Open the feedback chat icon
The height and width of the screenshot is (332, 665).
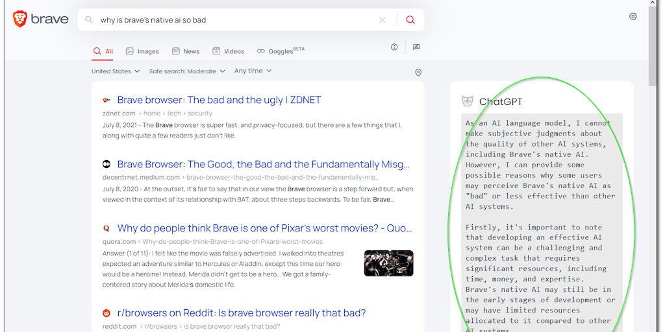click(416, 47)
